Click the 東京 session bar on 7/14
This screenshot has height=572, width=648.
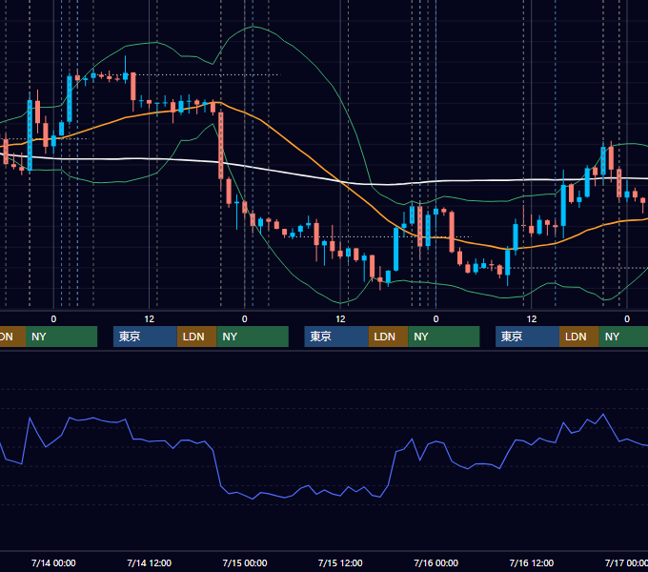click(146, 337)
